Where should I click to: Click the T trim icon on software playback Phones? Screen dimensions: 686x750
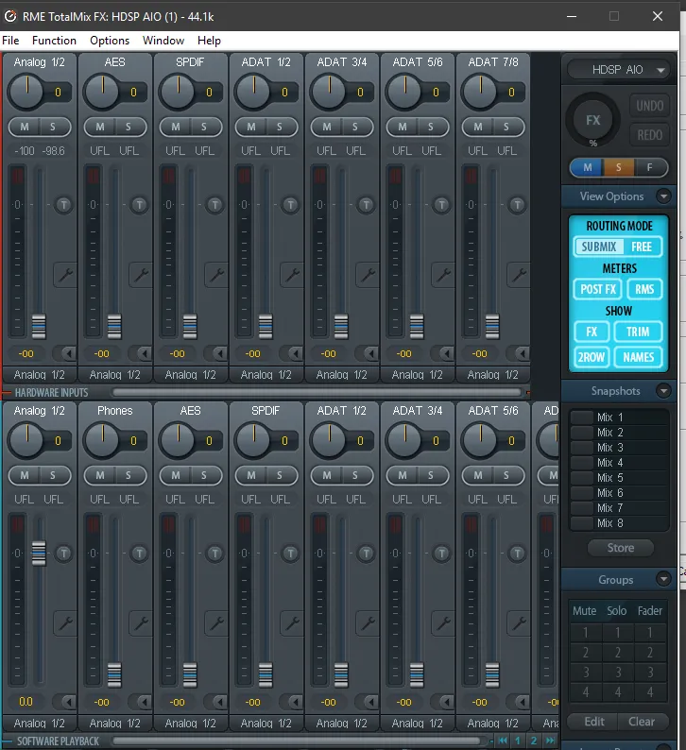[139, 554]
